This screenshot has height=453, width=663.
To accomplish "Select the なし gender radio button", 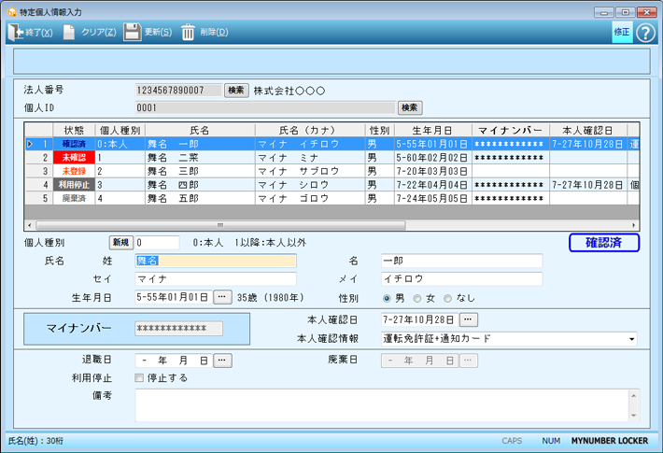I will pos(447,299).
